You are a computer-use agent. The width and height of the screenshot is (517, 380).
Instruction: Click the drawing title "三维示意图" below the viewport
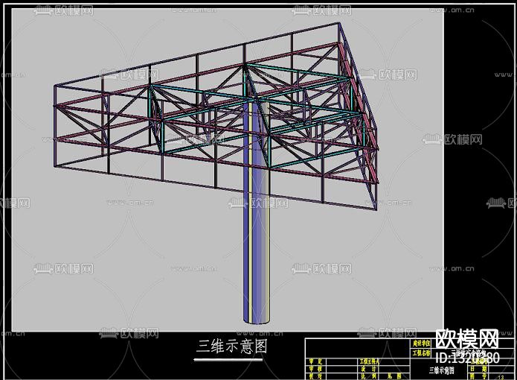231,346
